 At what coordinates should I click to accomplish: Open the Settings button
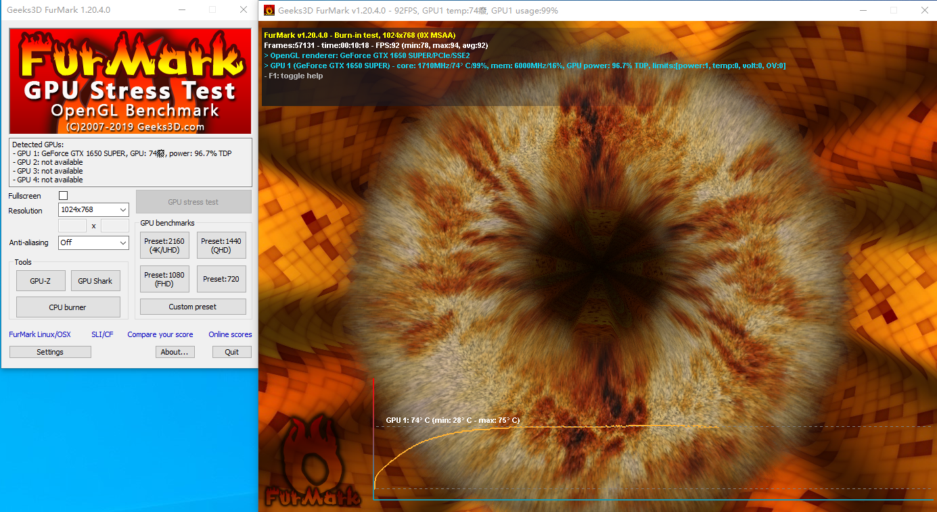click(50, 352)
